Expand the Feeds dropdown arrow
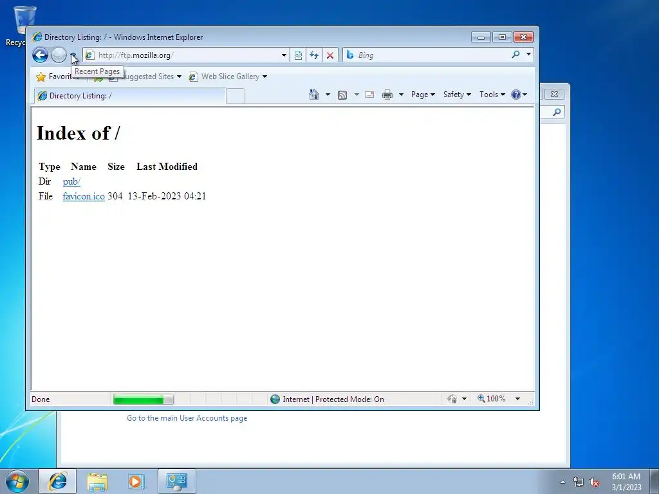 point(357,95)
